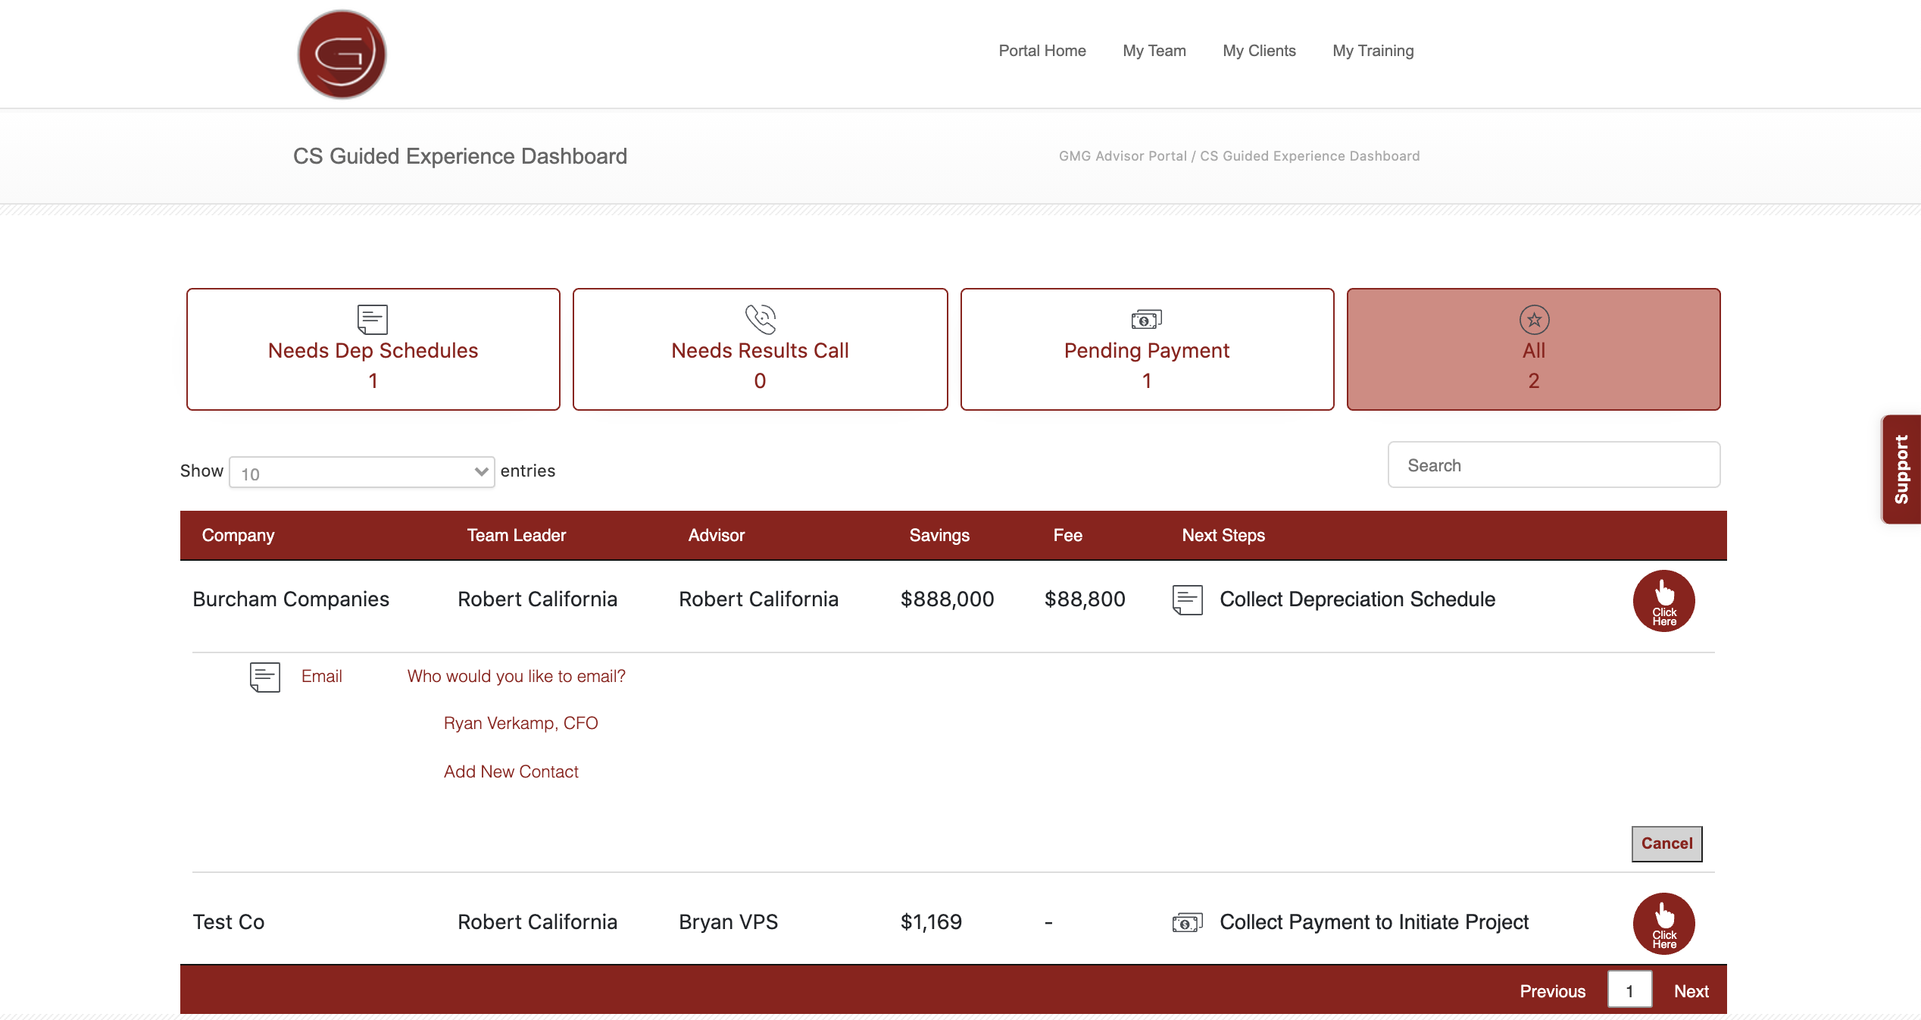Image resolution: width=1921 pixels, height=1020 pixels.
Task: Click the Pending Payment money icon
Action: [x=1146, y=320]
